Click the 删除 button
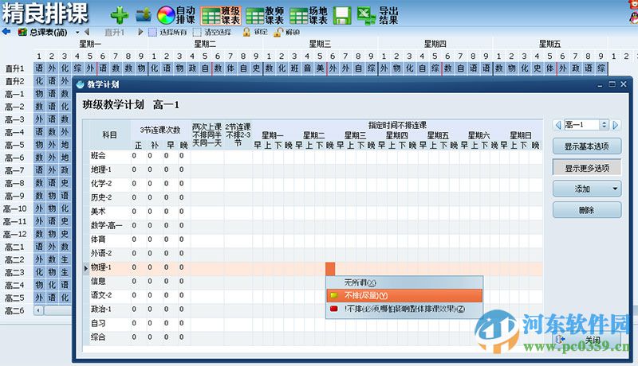This screenshot has width=638, height=366. tap(587, 210)
